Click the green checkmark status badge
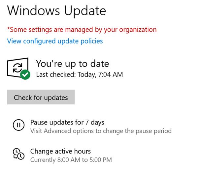 tap(25, 75)
